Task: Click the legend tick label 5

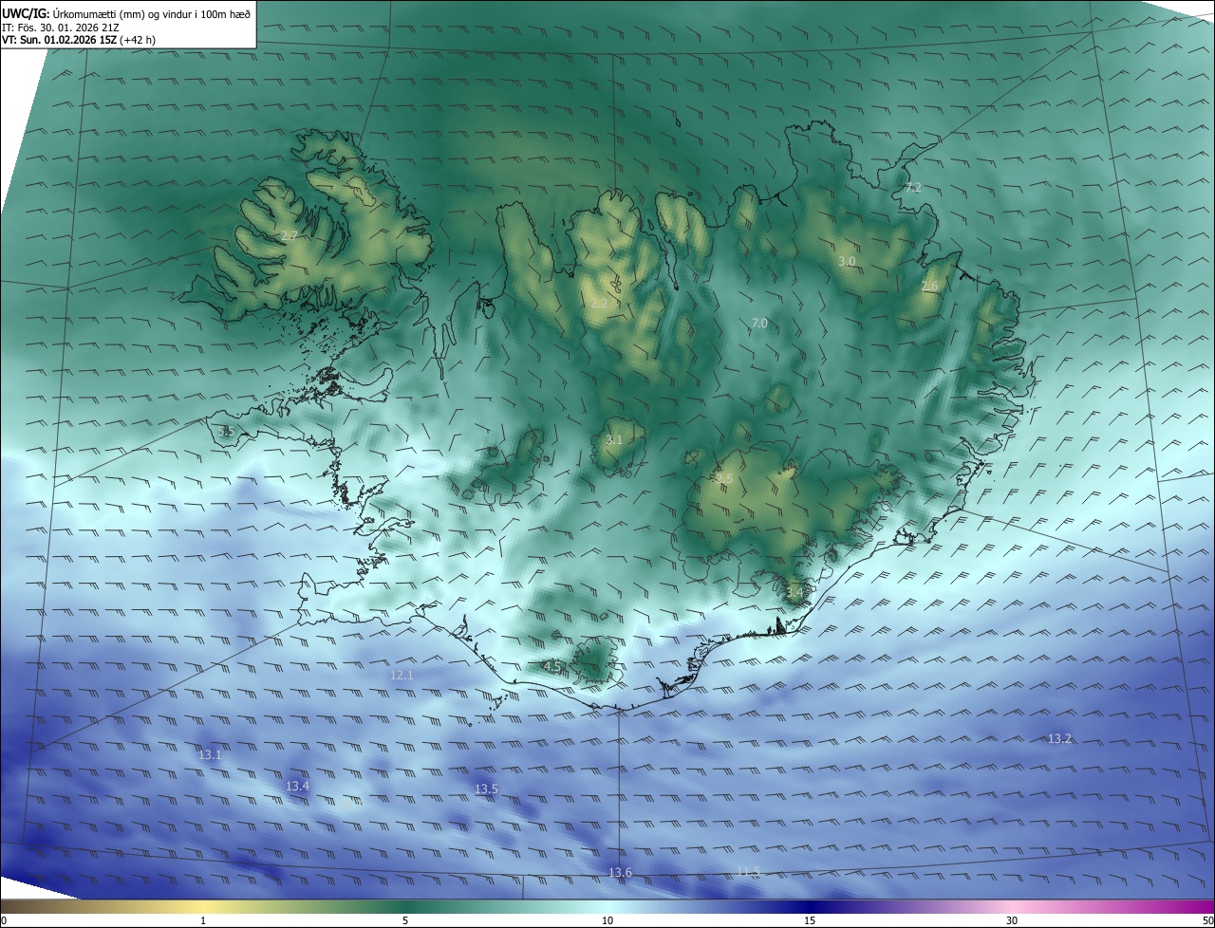Action: tap(405, 920)
